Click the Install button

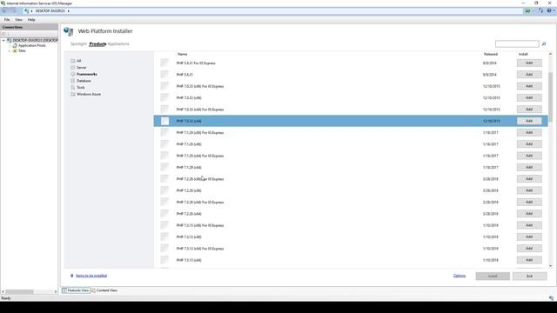point(493,276)
